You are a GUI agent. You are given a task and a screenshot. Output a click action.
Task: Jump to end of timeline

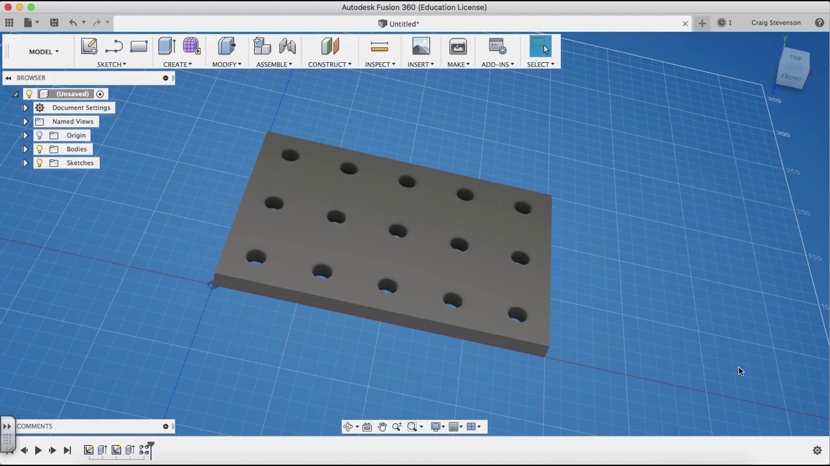67,450
